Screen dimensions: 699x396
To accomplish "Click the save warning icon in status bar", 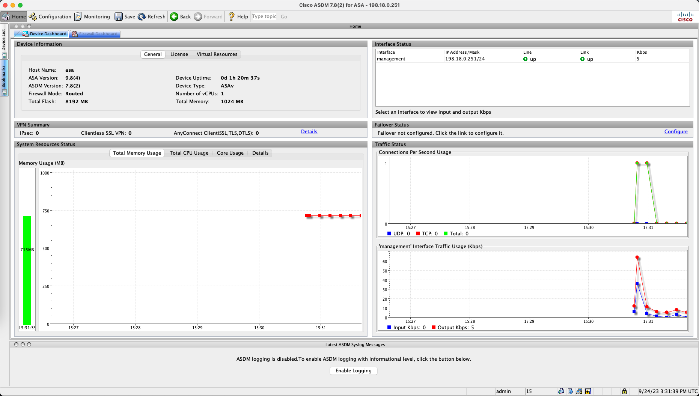I will [588, 391].
